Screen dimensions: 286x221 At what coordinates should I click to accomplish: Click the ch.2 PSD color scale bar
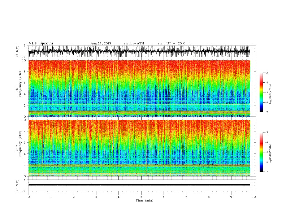pyautogui.click(x=261, y=152)
